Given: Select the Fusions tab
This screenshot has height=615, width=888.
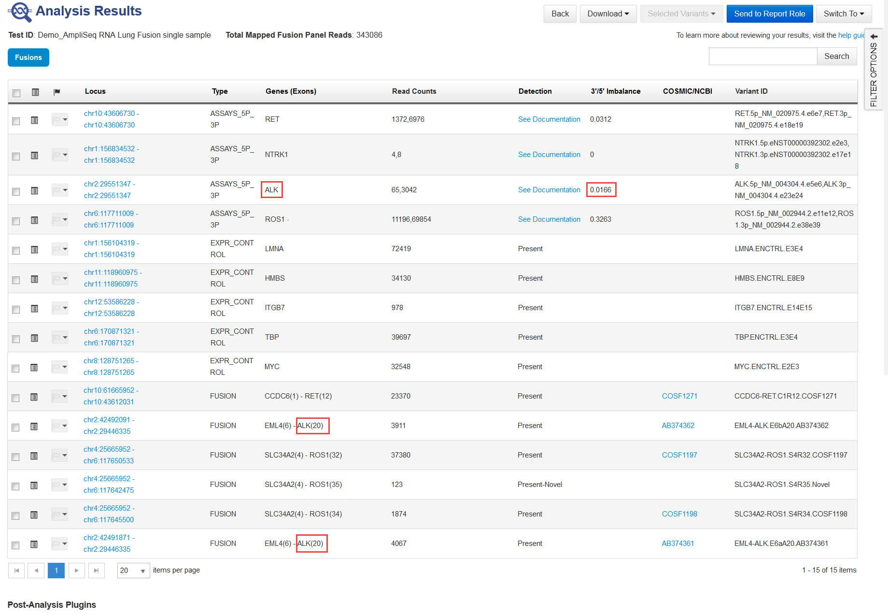Looking at the screenshot, I should (x=28, y=57).
